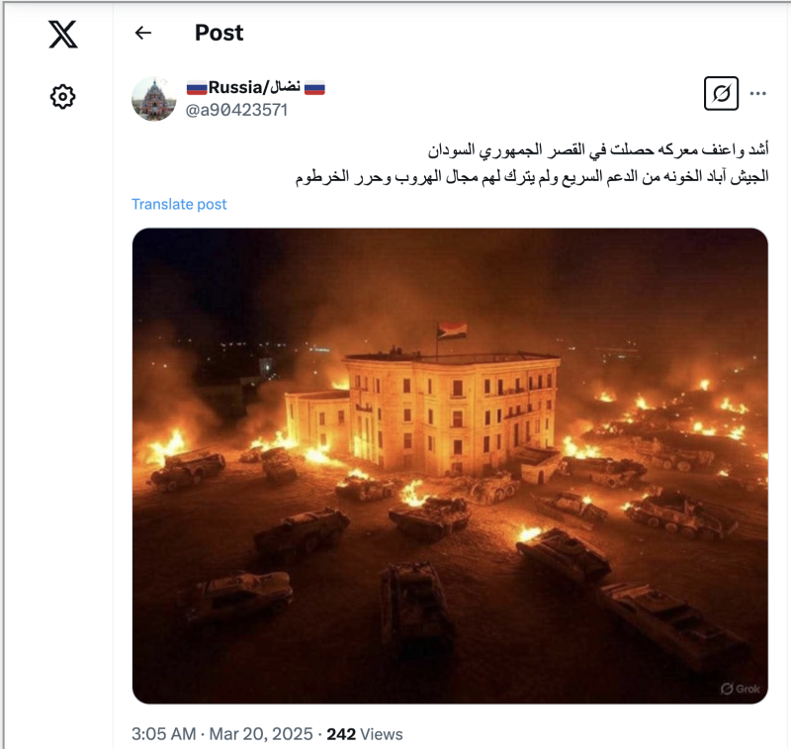Open the settings gear icon

tap(62, 96)
